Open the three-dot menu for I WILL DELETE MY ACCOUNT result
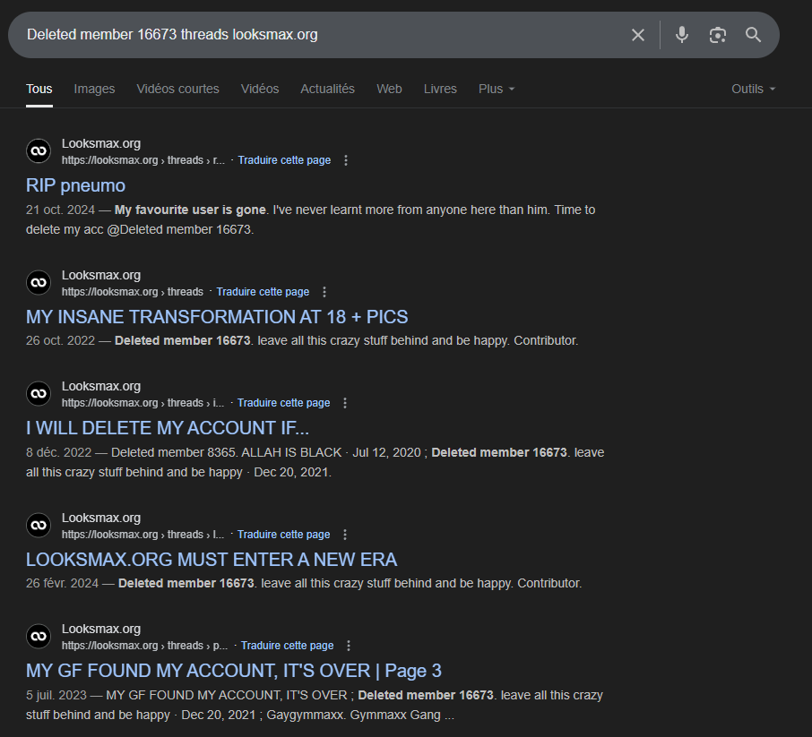The width and height of the screenshot is (812, 737). click(345, 403)
